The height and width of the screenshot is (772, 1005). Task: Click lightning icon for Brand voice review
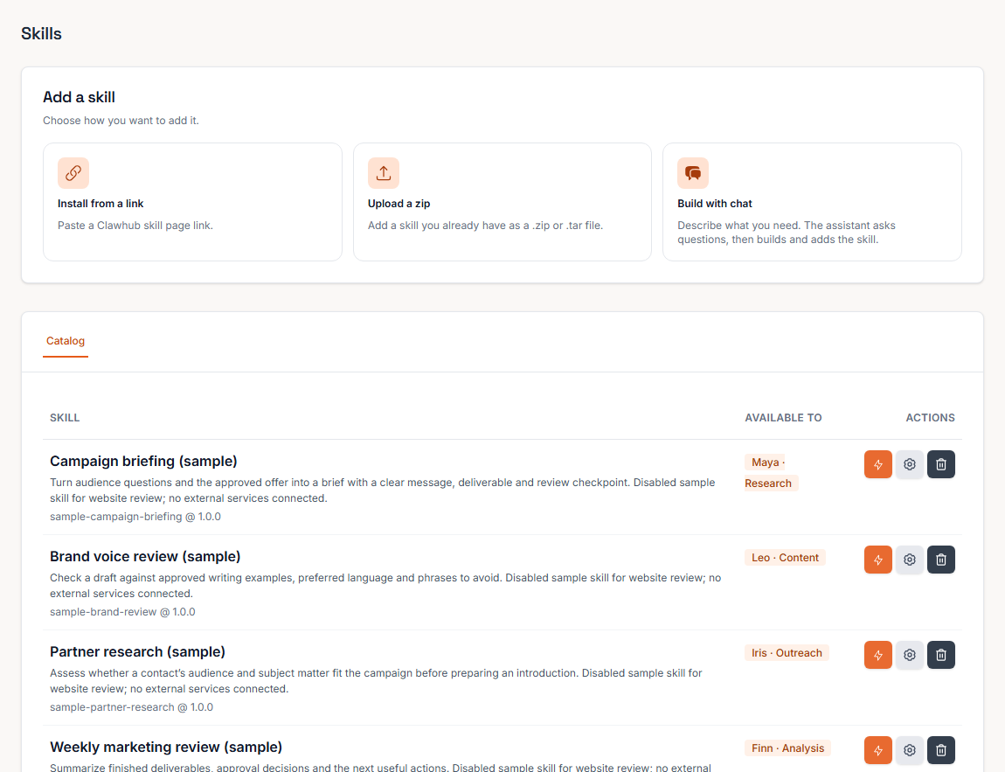click(x=878, y=560)
